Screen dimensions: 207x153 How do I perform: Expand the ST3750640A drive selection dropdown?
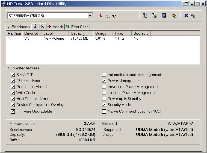point(90,16)
